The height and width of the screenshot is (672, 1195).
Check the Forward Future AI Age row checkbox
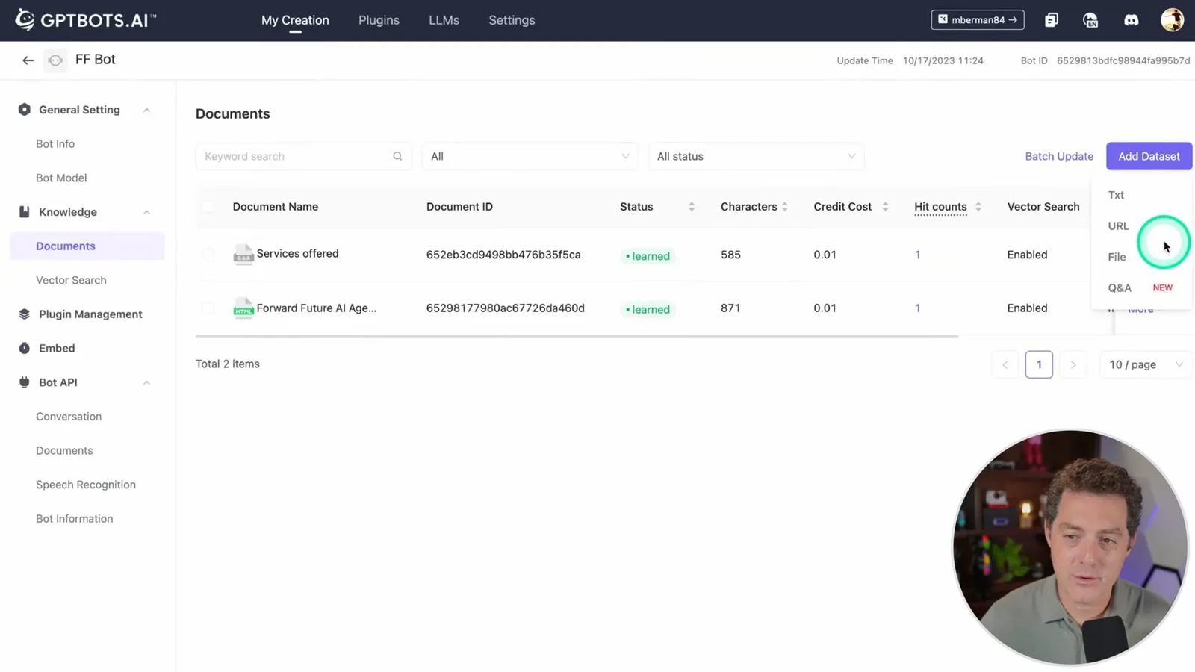click(x=208, y=308)
